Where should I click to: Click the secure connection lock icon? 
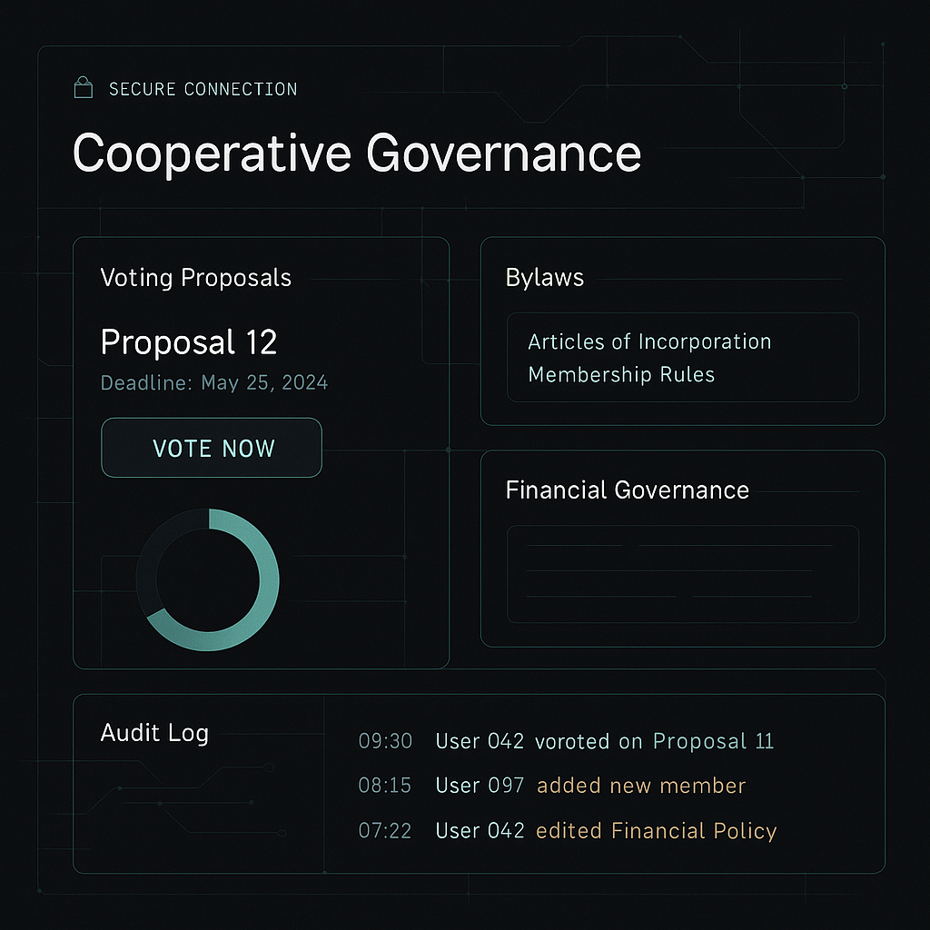84,88
